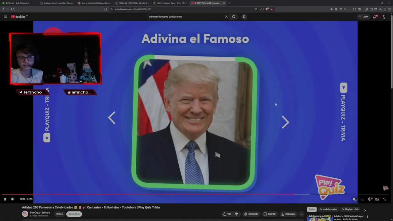This screenshot has width=393, height=221.
Task: Open a new browser tab
Action: click(230, 3)
